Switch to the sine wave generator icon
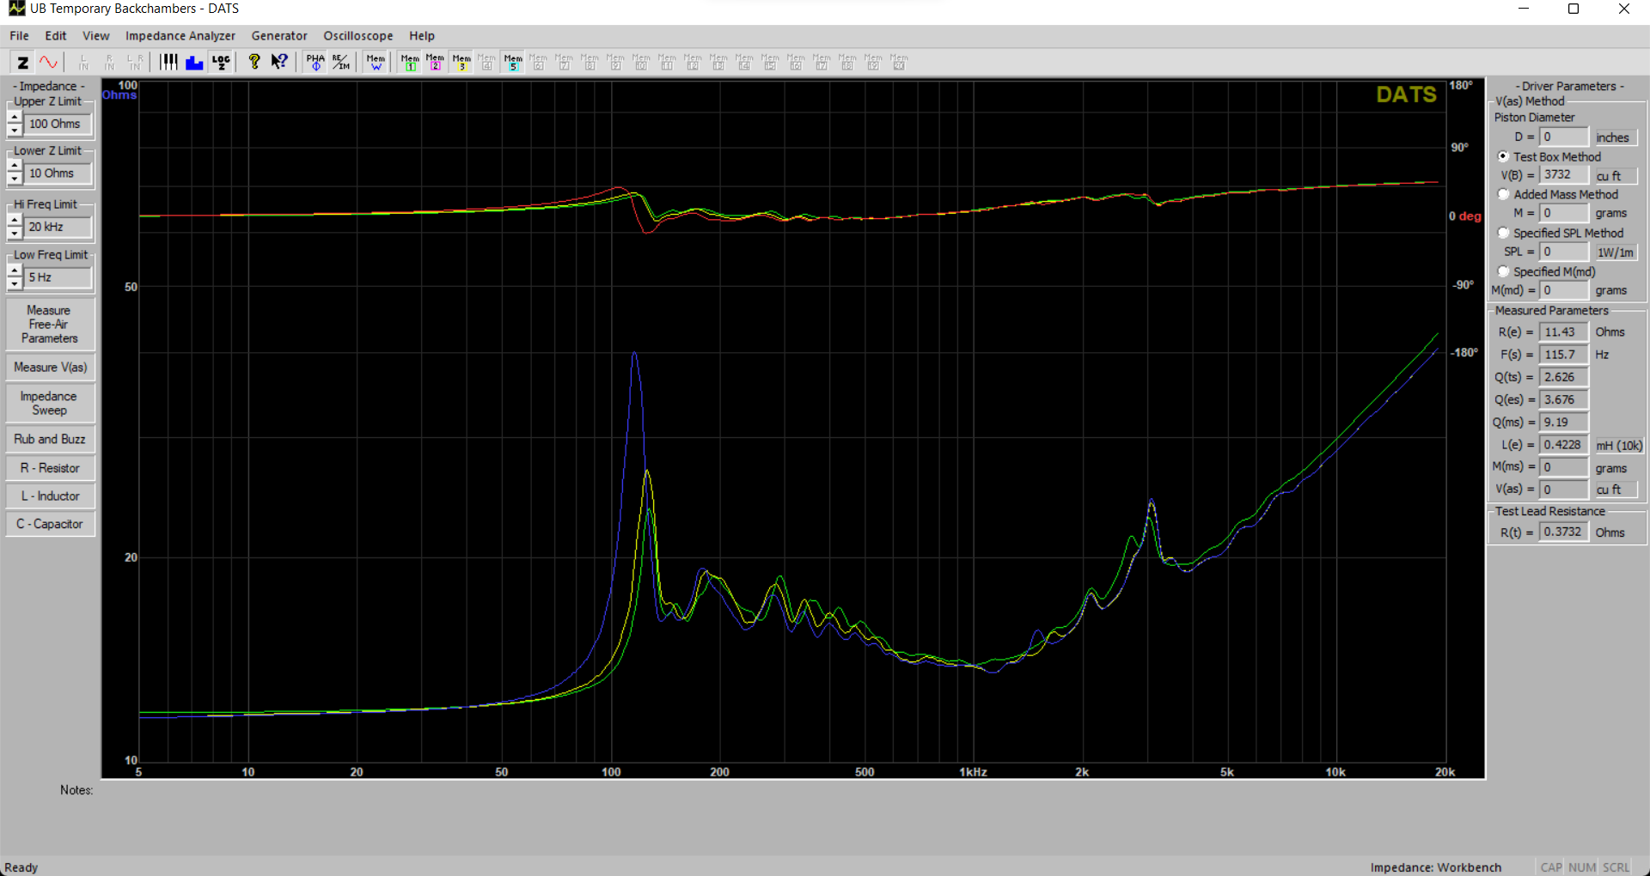Screen dimensions: 1650x876 pyautogui.click(x=48, y=62)
